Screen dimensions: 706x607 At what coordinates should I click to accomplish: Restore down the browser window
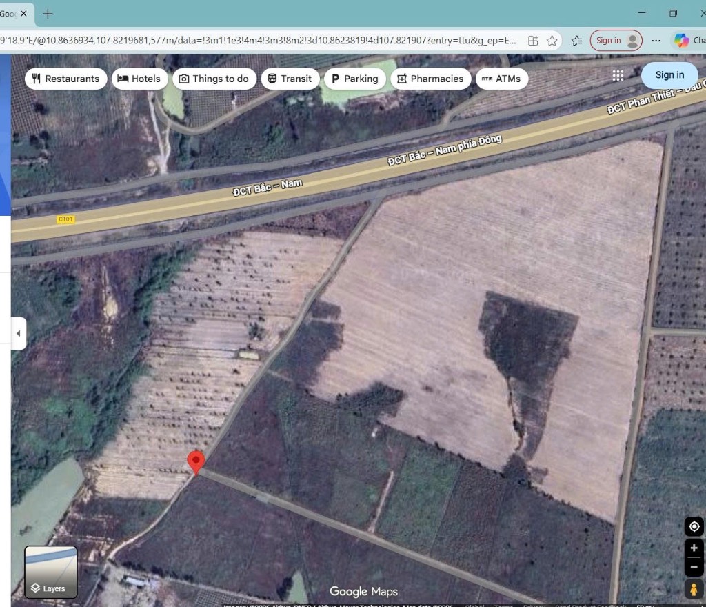click(x=673, y=13)
